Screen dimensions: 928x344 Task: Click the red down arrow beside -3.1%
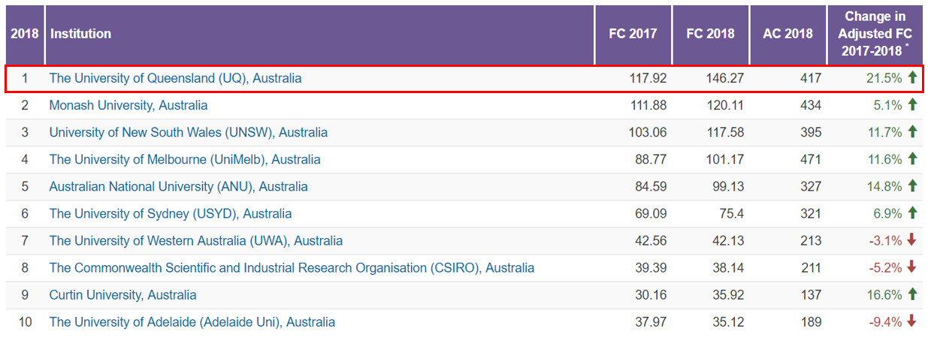click(x=912, y=240)
